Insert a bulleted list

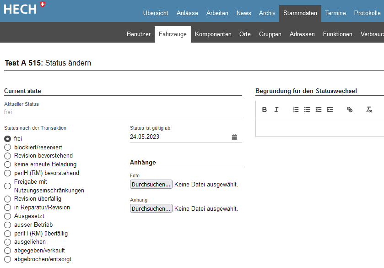pos(307,110)
